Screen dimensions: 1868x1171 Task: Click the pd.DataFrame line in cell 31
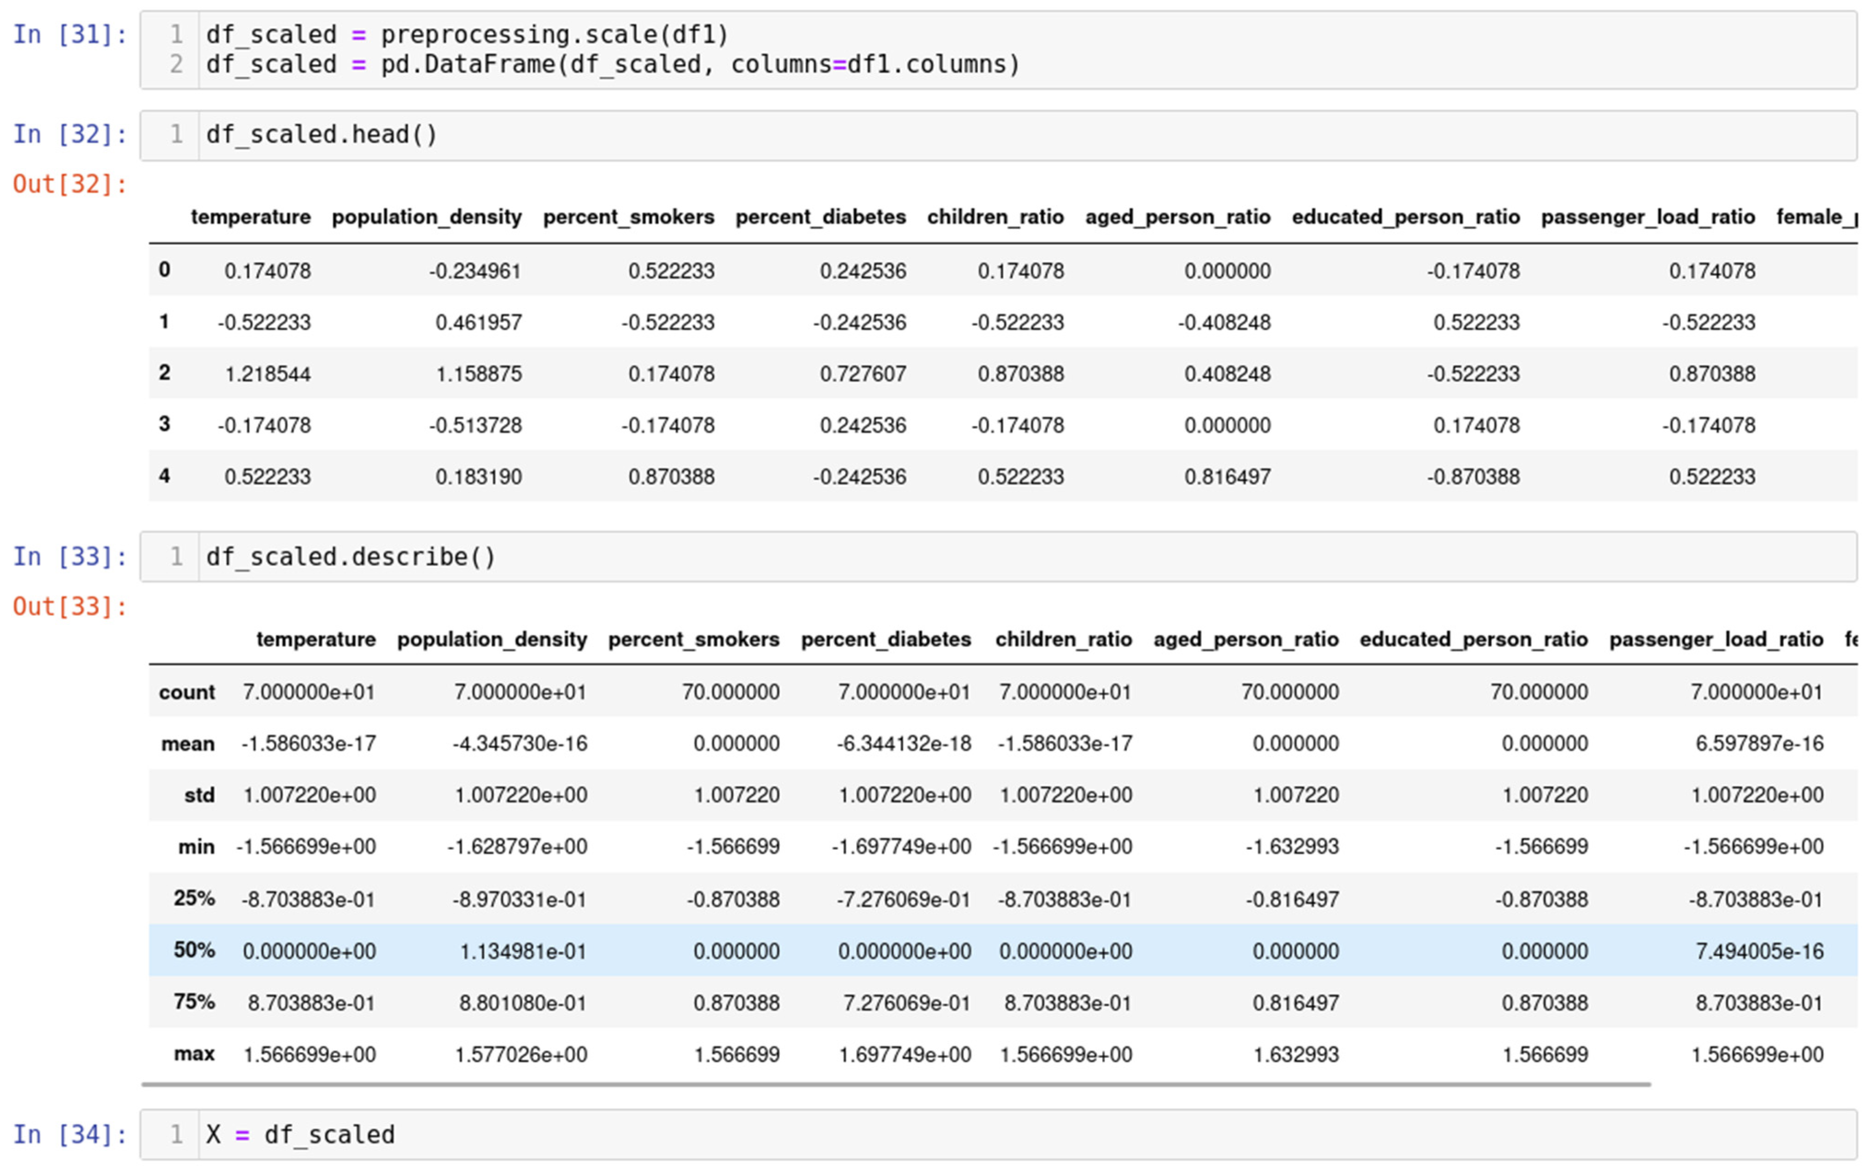[612, 64]
